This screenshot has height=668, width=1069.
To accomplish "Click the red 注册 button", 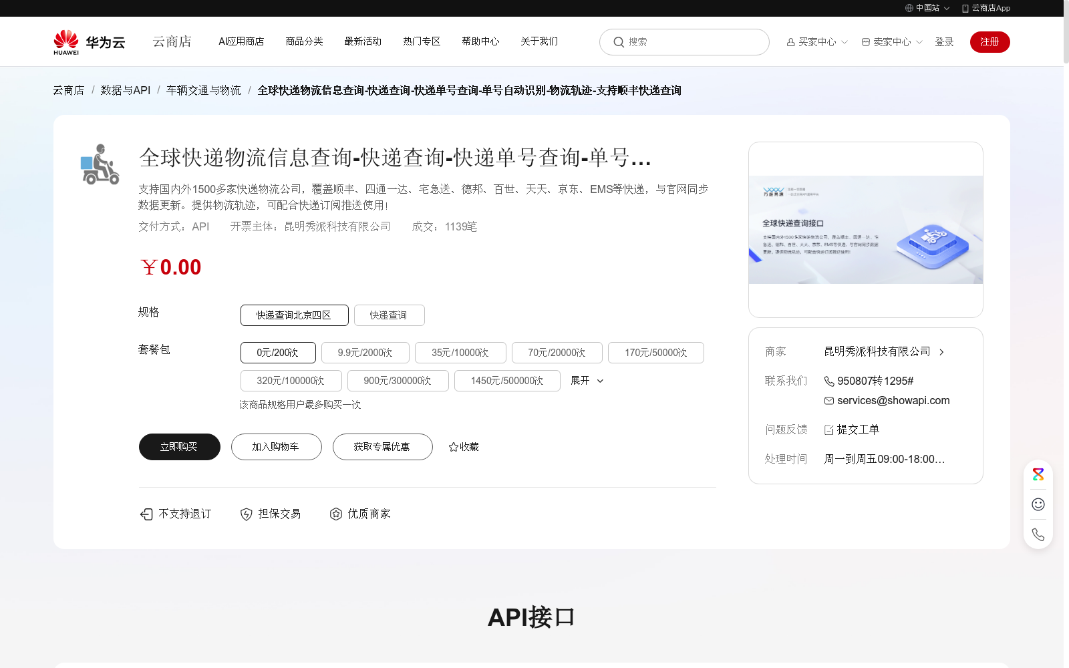I will tap(990, 42).
